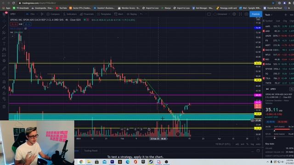Image resolution: width=294 pixels, height=165 pixels.
Task: Open watchlist more options ellipsis
Action: (x=291, y=15)
